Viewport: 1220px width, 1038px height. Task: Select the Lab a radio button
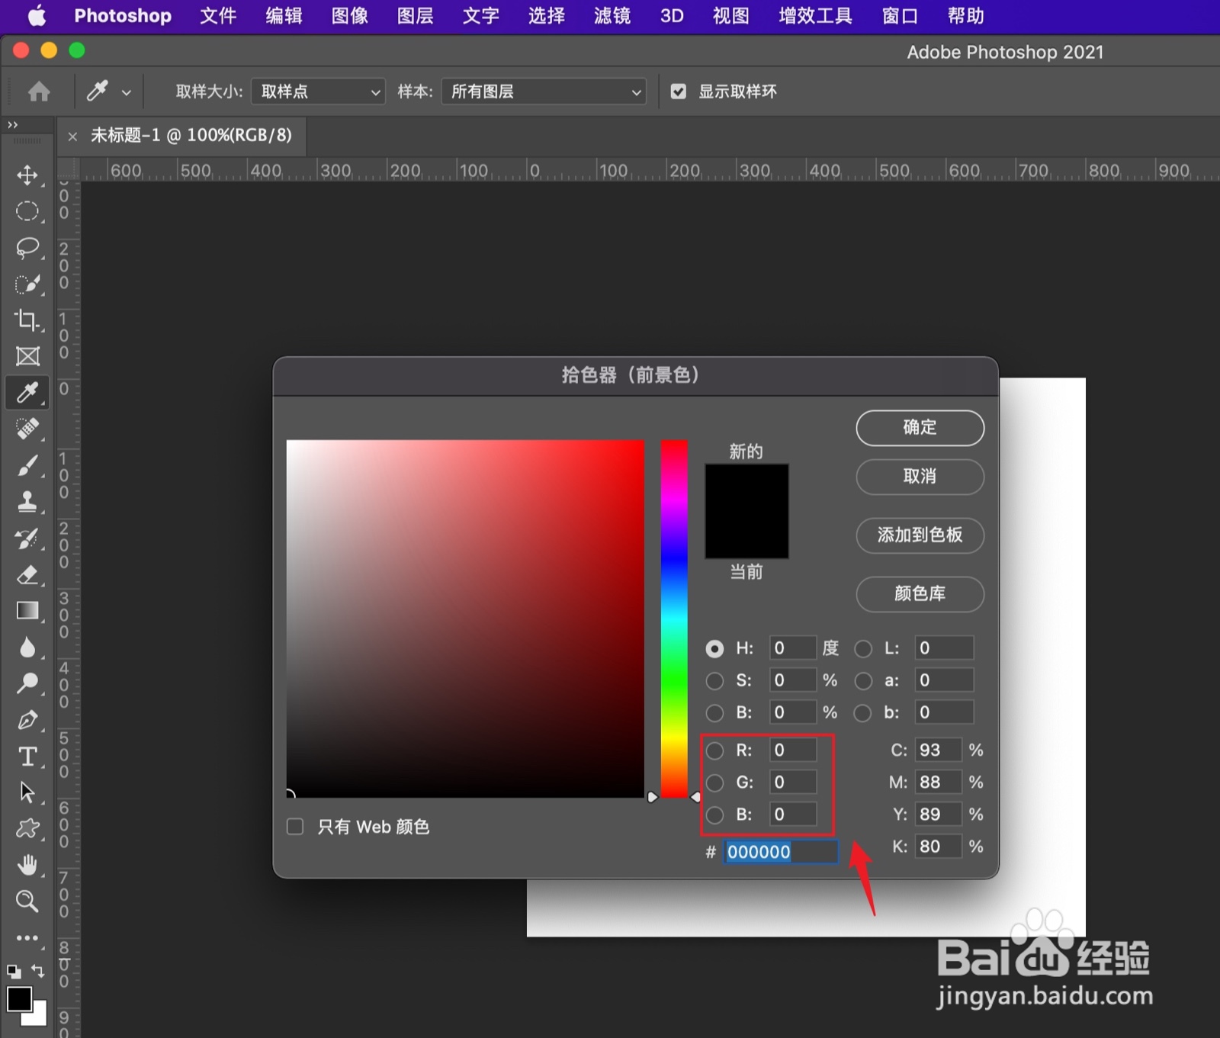pos(863,680)
